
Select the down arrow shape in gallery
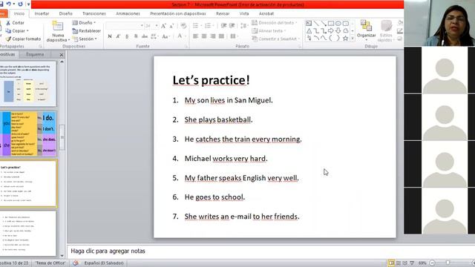(338, 30)
